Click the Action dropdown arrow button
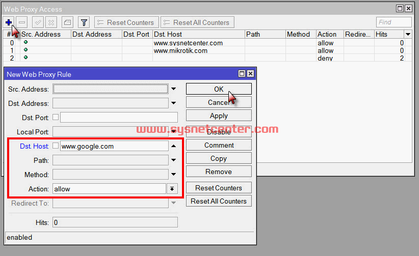Screen dimensions: 419x256 172,189
